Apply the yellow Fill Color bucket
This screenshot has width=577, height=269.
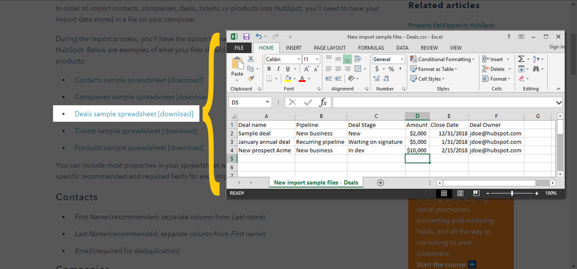(288, 79)
